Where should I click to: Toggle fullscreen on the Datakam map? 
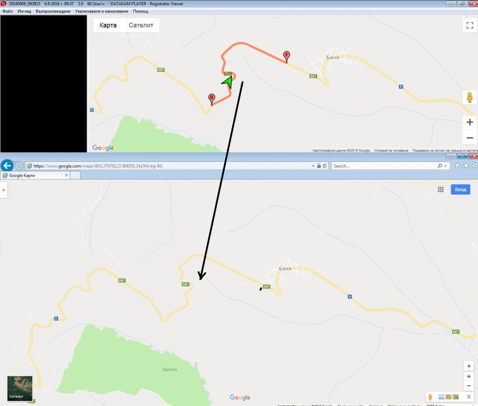(470, 25)
